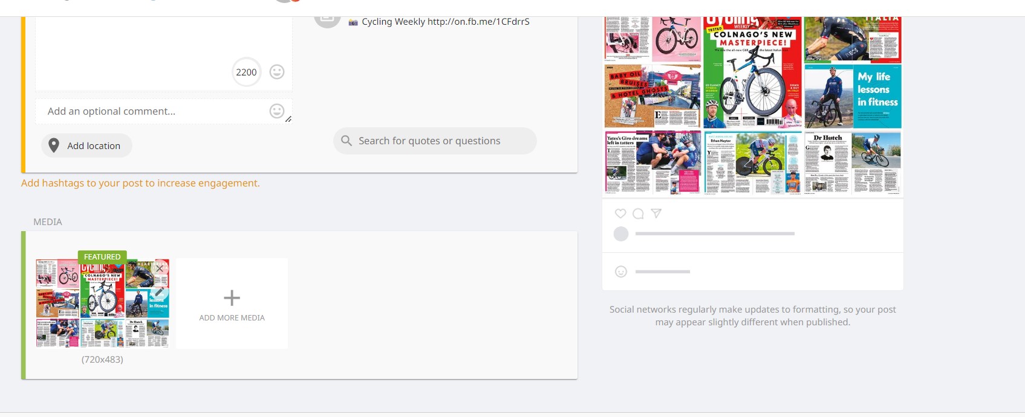
Task: Click the location pin icon
Action: coord(54,145)
